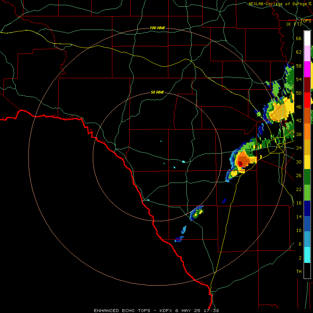
Task: Click the 14 legend value
Action: [299, 217]
